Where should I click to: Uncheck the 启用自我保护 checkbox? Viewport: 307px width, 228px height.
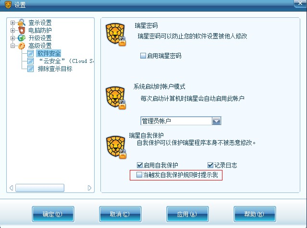click(x=140, y=165)
